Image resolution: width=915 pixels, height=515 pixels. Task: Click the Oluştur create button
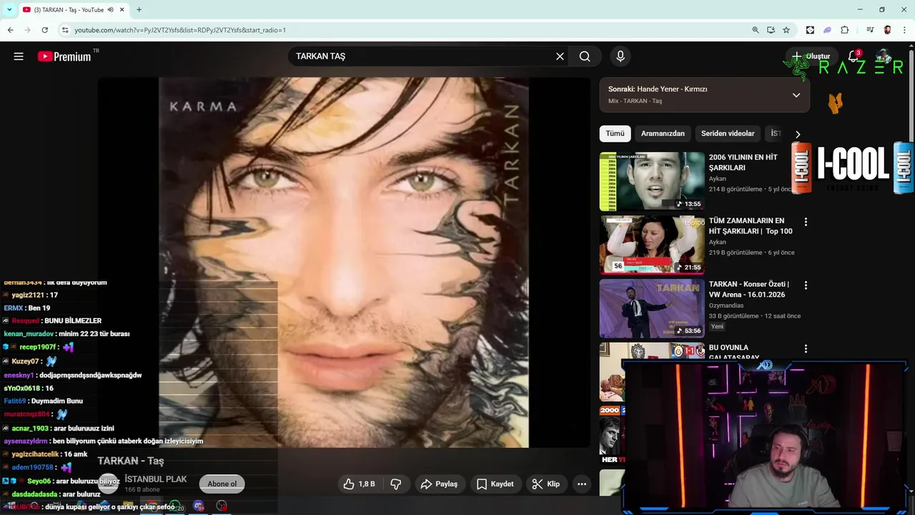[x=811, y=57]
